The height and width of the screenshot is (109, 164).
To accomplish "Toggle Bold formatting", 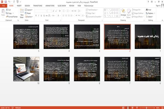I will [x=36, y=16].
